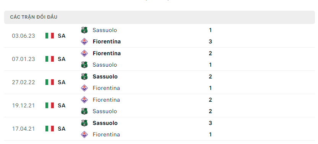Open Fiorentina name in 17.04.21 match

click(106, 134)
